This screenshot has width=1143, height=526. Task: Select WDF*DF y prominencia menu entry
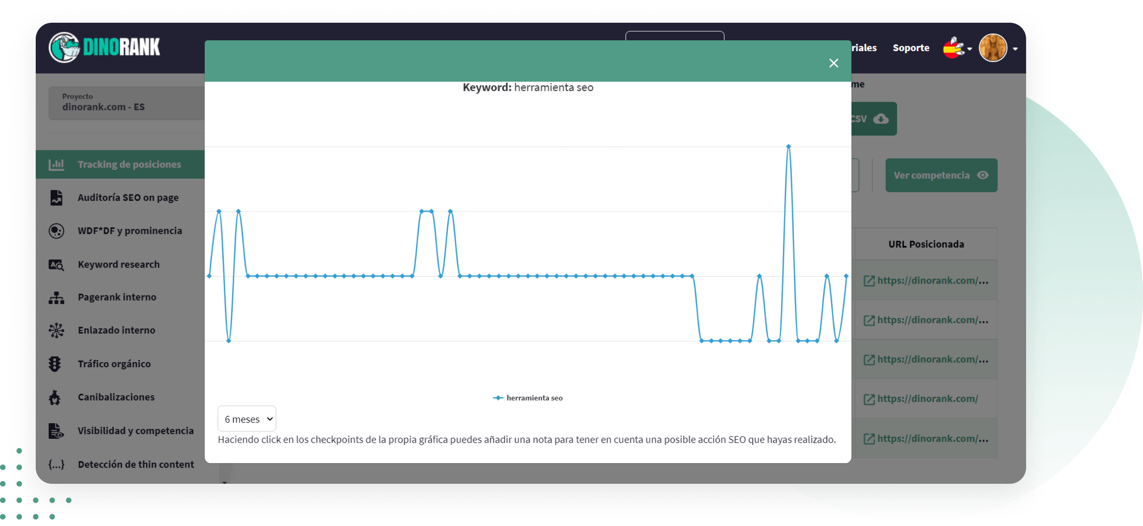point(129,231)
